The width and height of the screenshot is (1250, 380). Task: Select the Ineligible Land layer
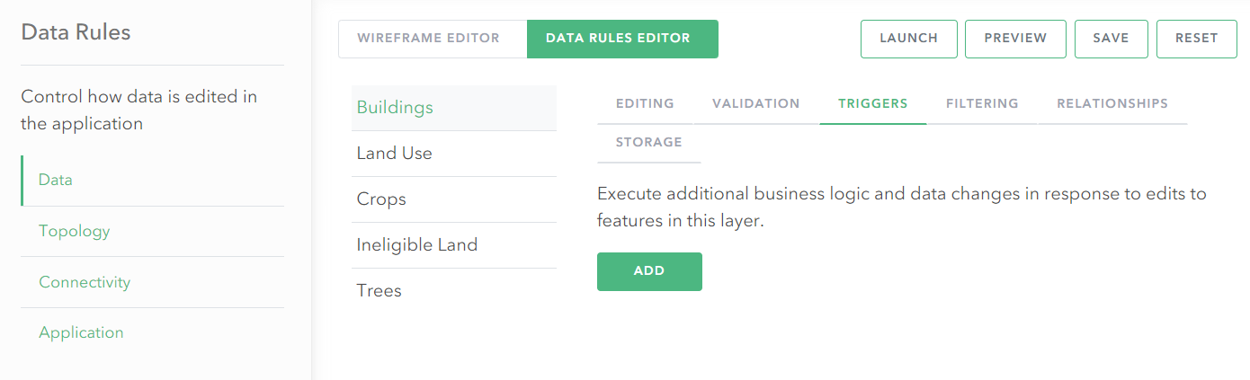pos(454,245)
